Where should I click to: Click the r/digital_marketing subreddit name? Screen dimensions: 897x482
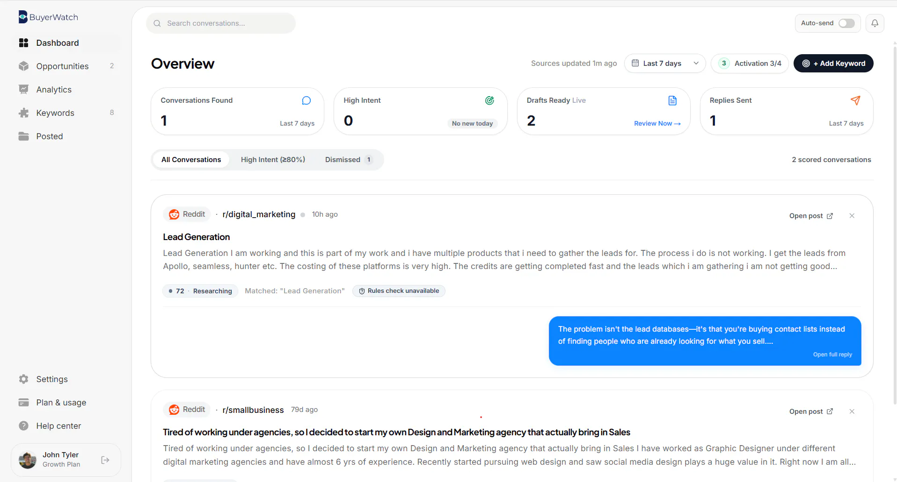click(x=259, y=214)
